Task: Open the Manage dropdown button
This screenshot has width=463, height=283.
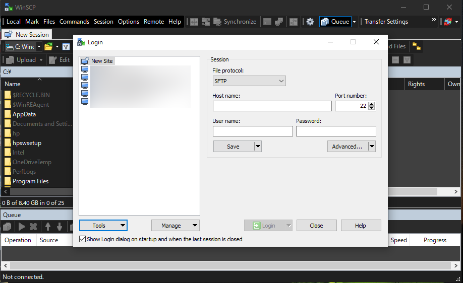Action: click(x=176, y=226)
